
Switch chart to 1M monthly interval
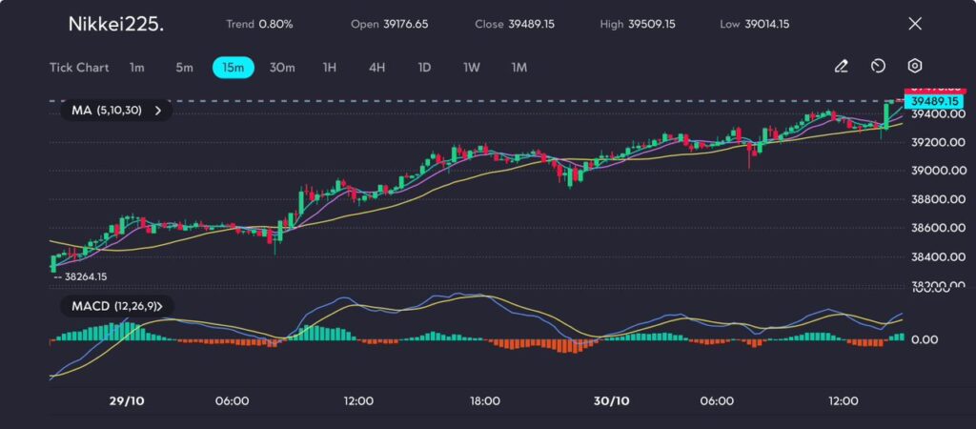coord(518,68)
